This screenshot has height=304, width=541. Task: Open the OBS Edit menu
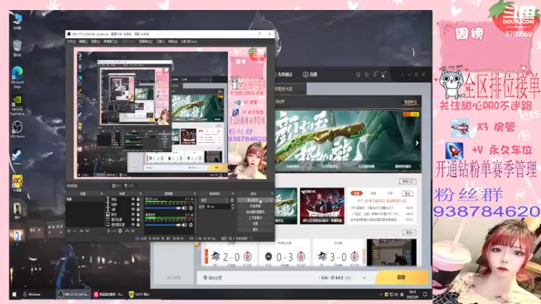coord(83,41)
